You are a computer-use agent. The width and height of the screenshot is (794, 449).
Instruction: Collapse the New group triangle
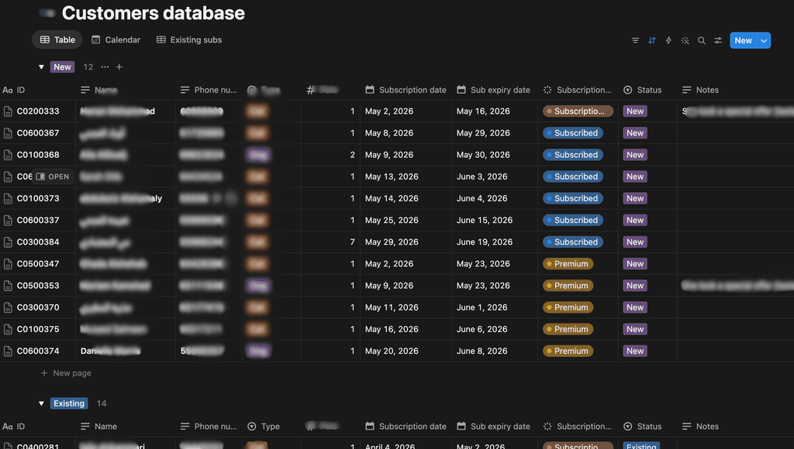[42, 67]
